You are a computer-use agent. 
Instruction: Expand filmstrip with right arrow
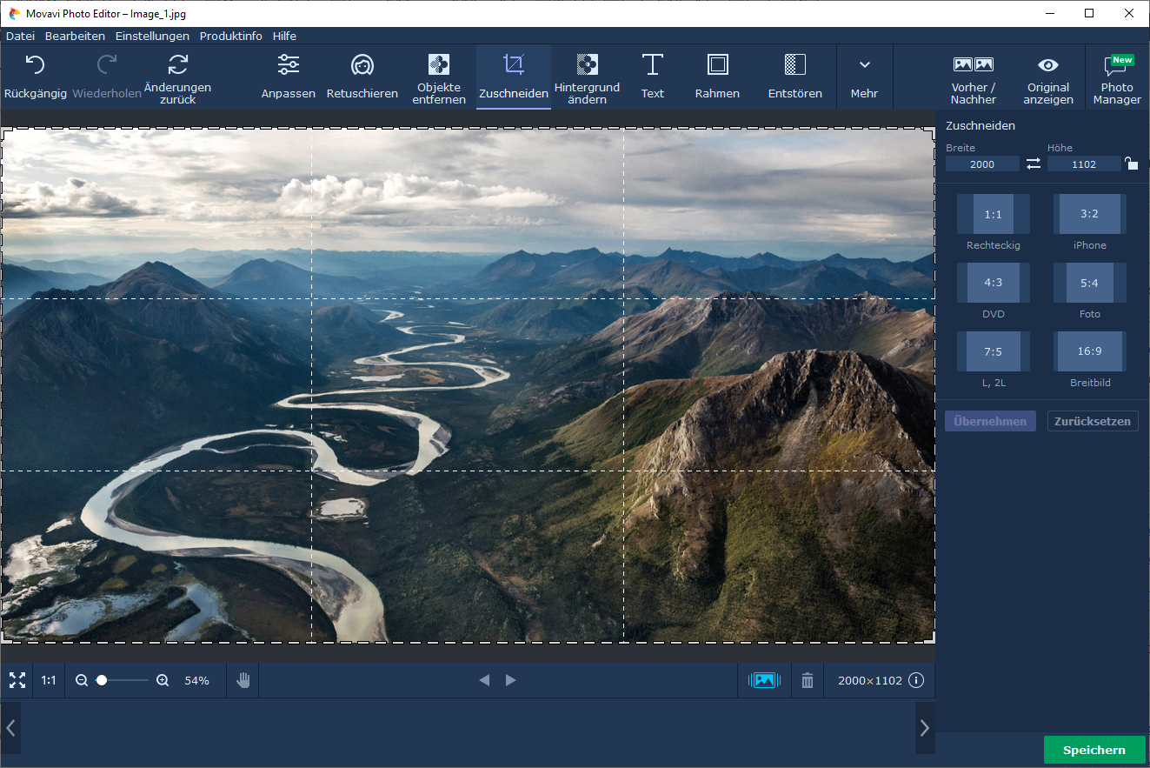point(924,728)
